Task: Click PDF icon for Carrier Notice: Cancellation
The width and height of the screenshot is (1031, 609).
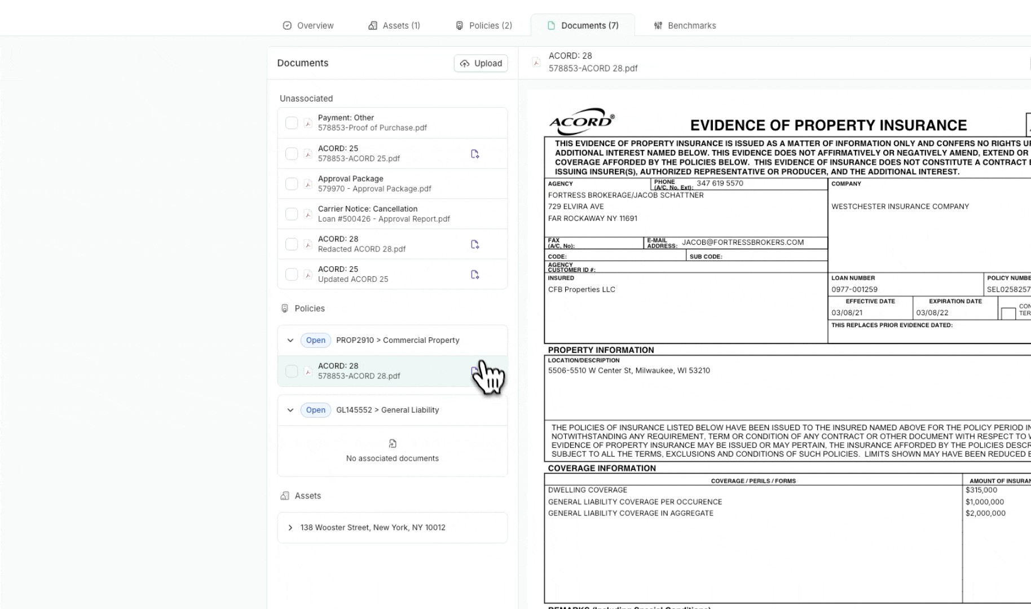Action: pos(308,214)
